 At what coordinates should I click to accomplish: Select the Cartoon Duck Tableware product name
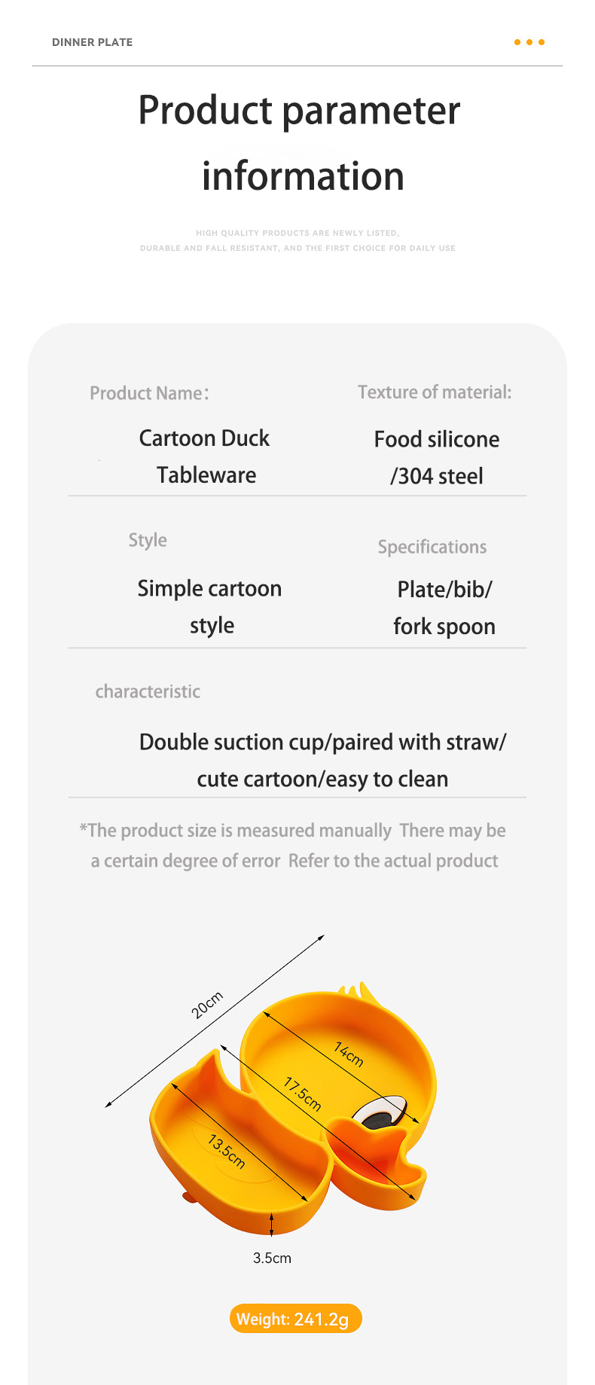205,456
